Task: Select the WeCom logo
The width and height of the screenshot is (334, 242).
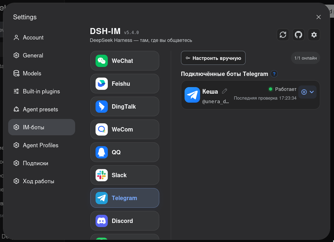Action: [x=102, y=129]
